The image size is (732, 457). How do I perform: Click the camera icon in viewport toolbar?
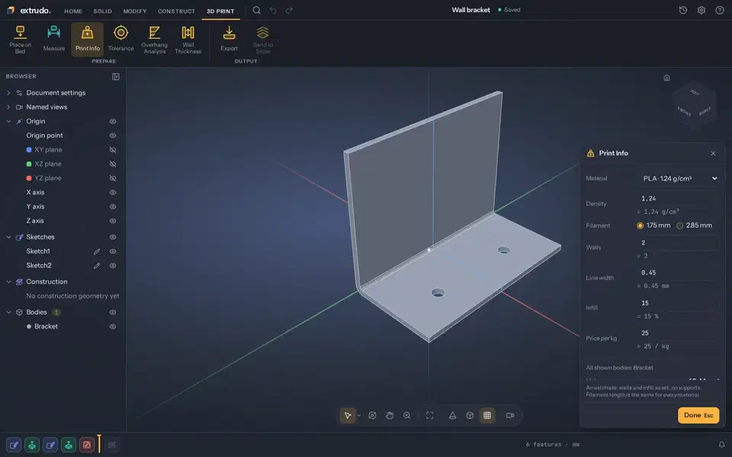pyautogui.click(x=510, y=416)
